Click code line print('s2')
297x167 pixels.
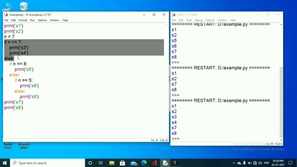tap(13, 31)
